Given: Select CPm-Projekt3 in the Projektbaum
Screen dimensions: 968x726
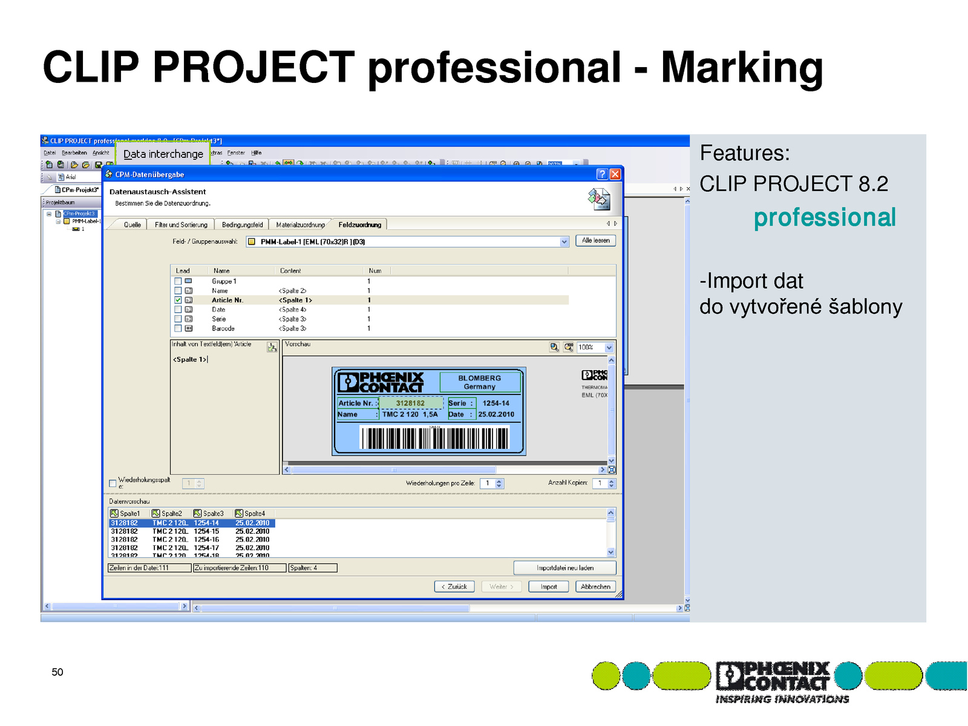Looking at the screenshot, I should (x=80, y=214).
